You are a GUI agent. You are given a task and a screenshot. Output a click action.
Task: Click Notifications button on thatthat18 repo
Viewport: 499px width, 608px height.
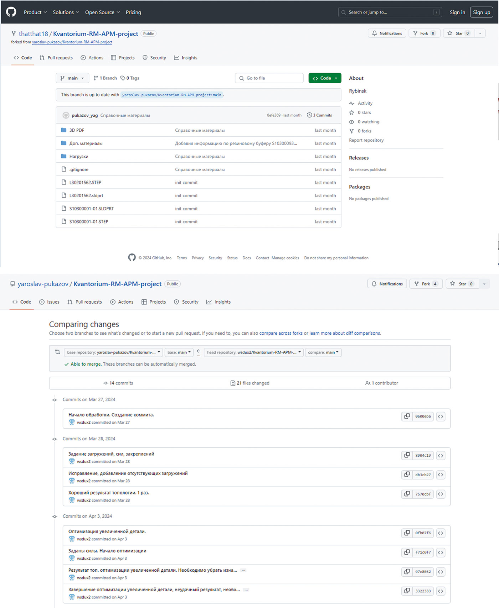(x=387, y=33)
